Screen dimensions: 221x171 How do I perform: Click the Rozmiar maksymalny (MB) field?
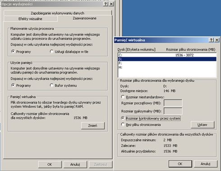173,111
